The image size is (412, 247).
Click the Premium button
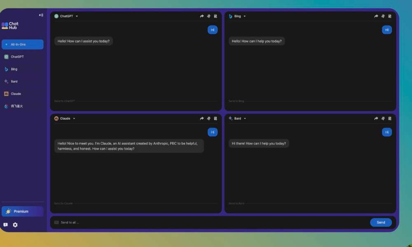tap(23, 211)
